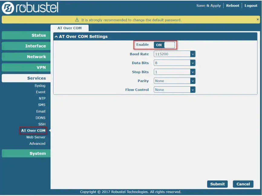The image size is (262, 196).
Task: Click Save & Apply link
Action: 208,6
